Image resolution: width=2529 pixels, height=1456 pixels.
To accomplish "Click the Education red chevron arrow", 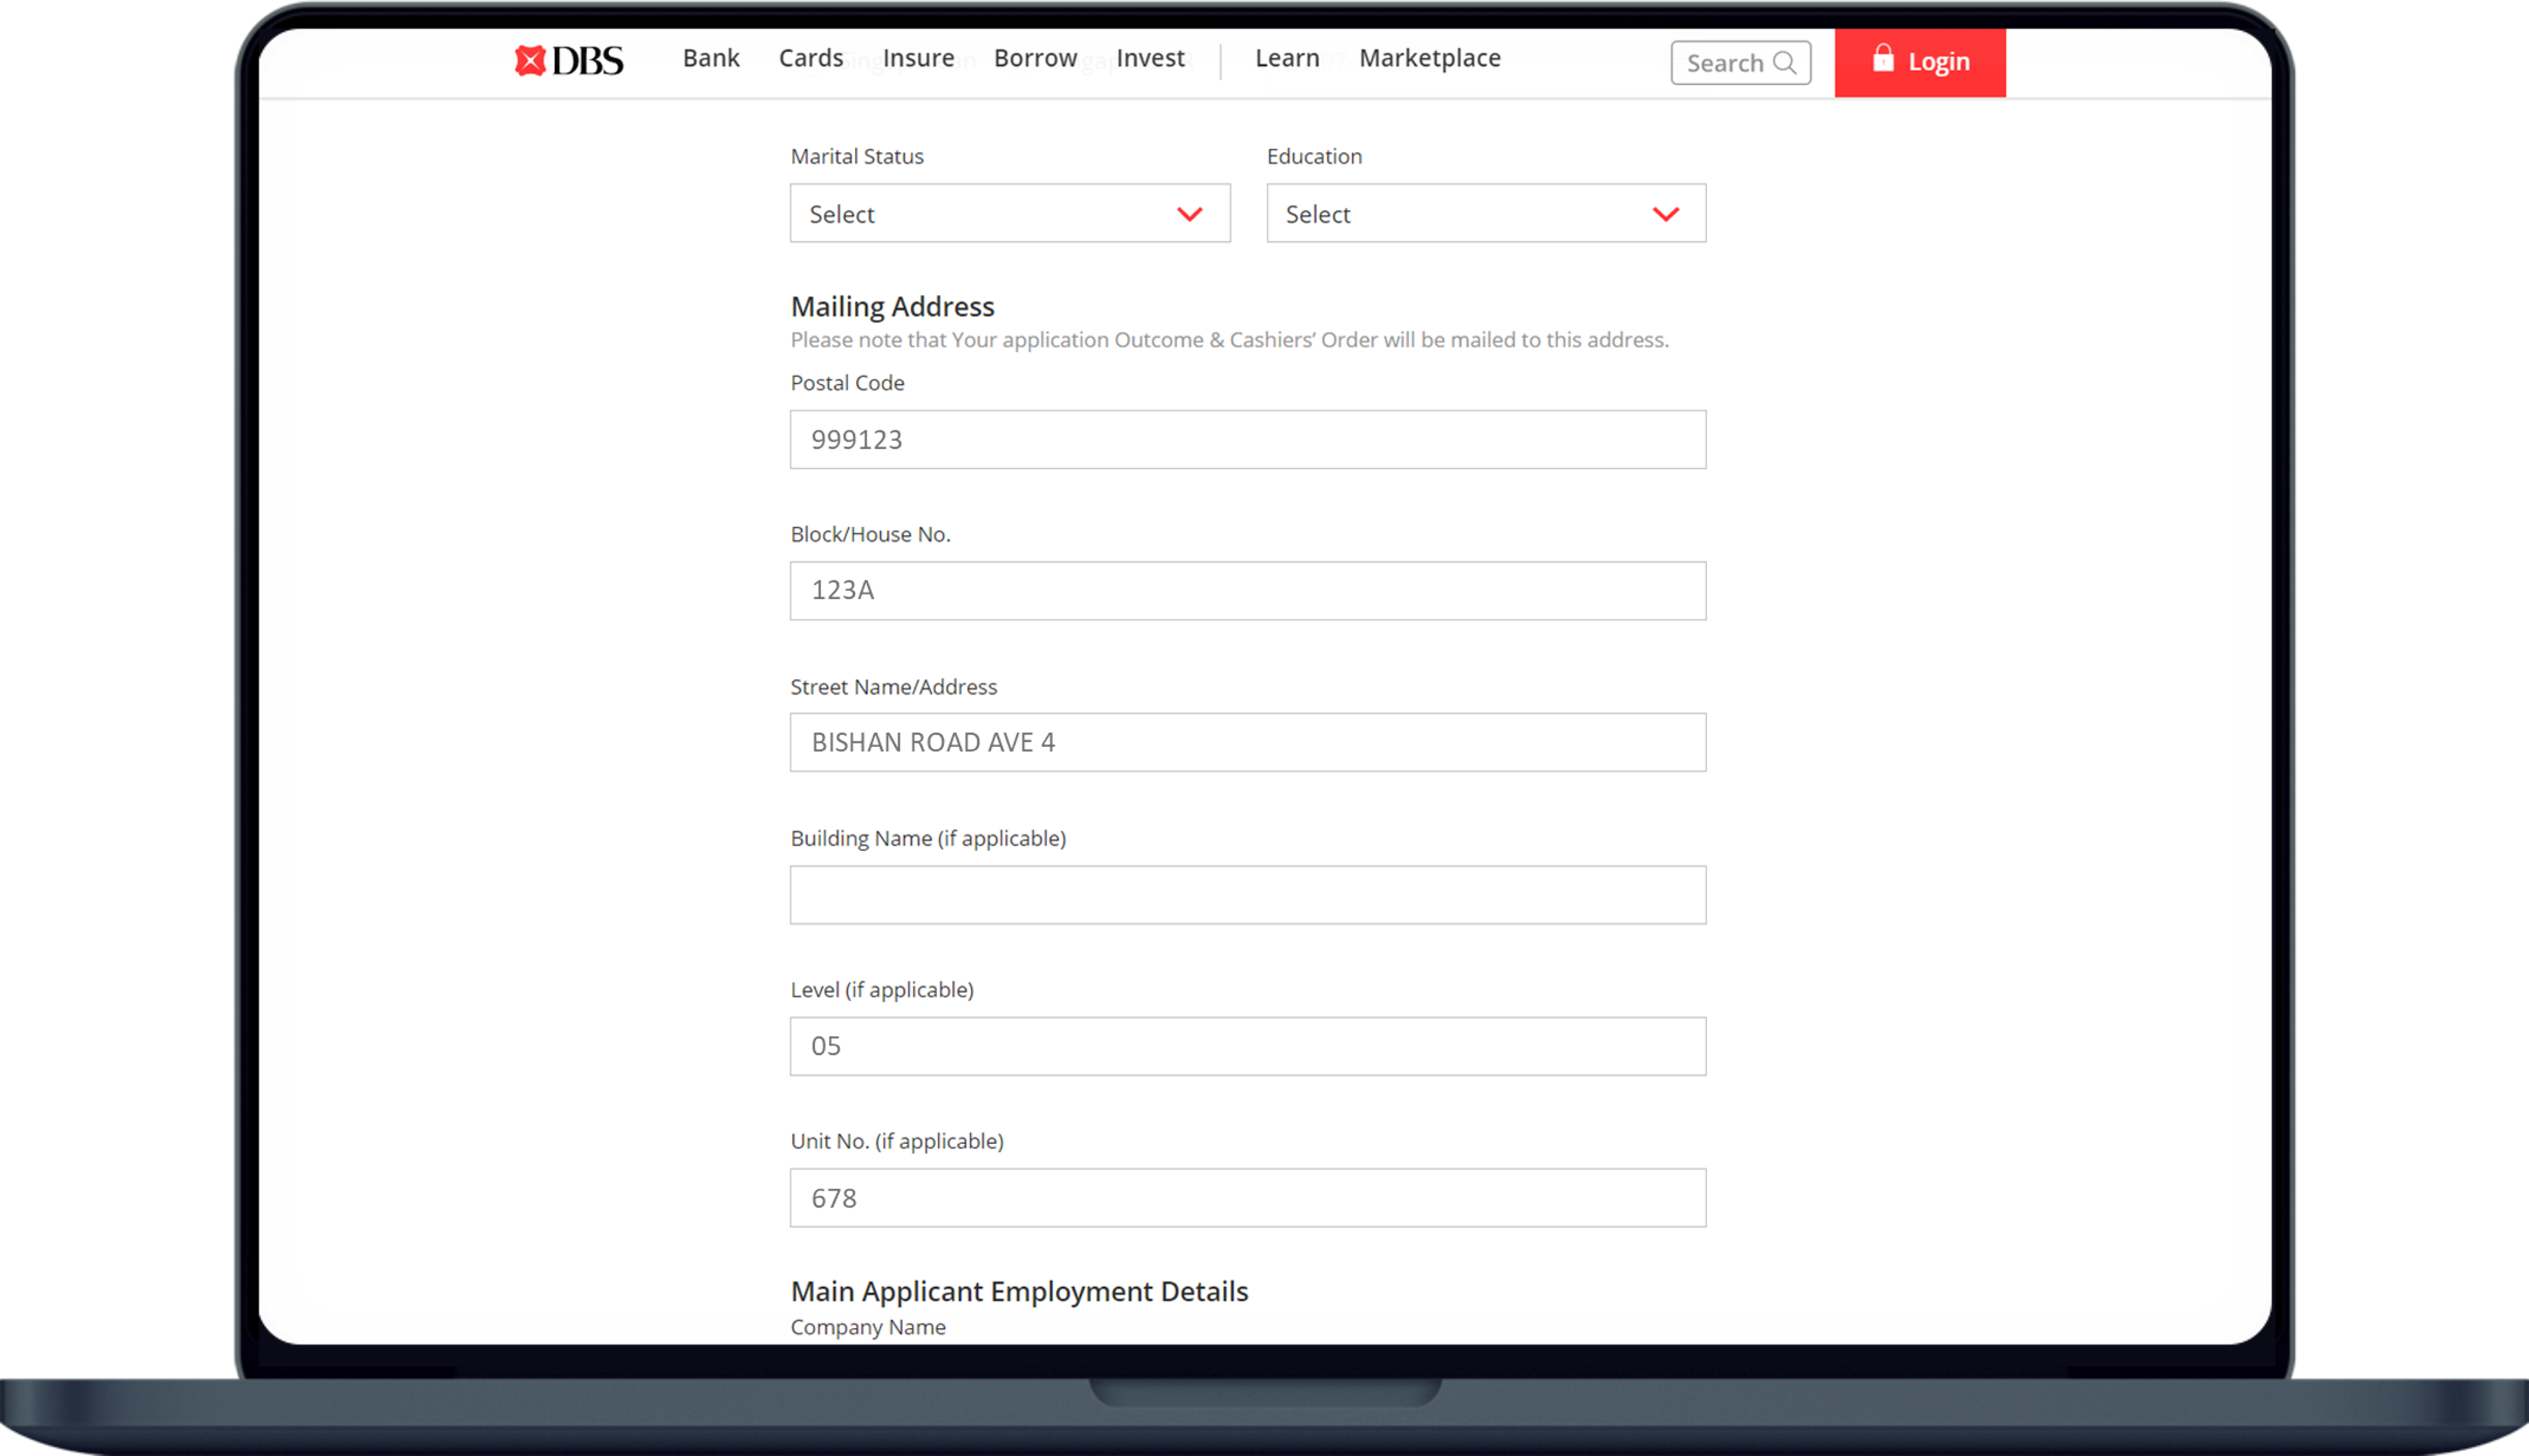I will (1665, 214).
